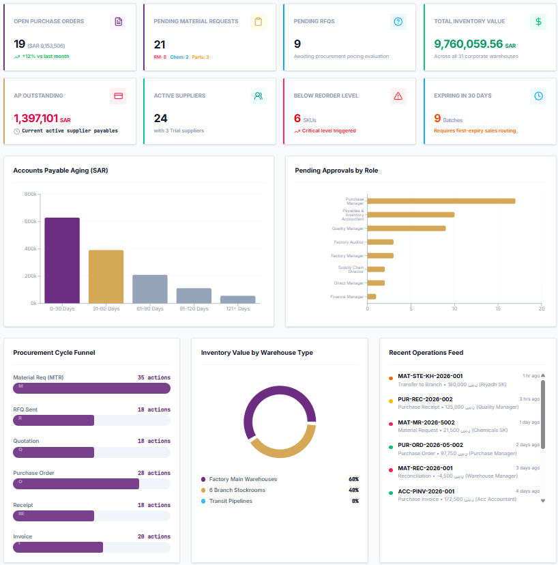This screenshot has width=558, height=565.
Task: Click the '35 actions' label for Material Req
Action: coord(154,377)
